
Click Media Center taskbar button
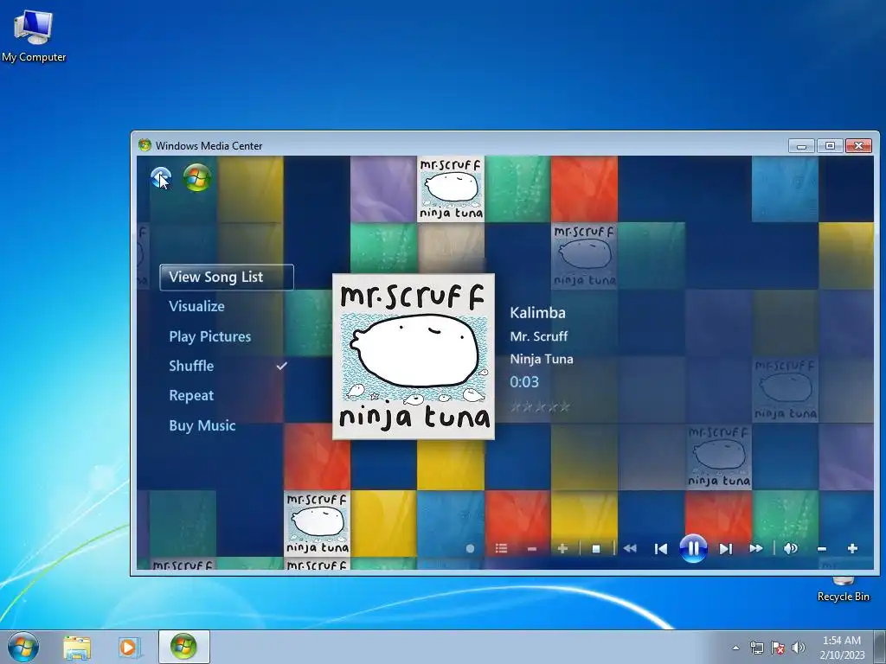[x=184, y=647]
